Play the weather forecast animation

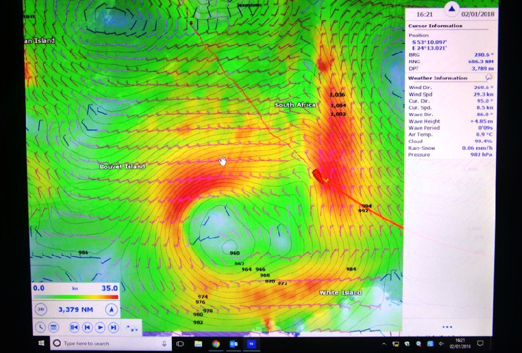100,327
